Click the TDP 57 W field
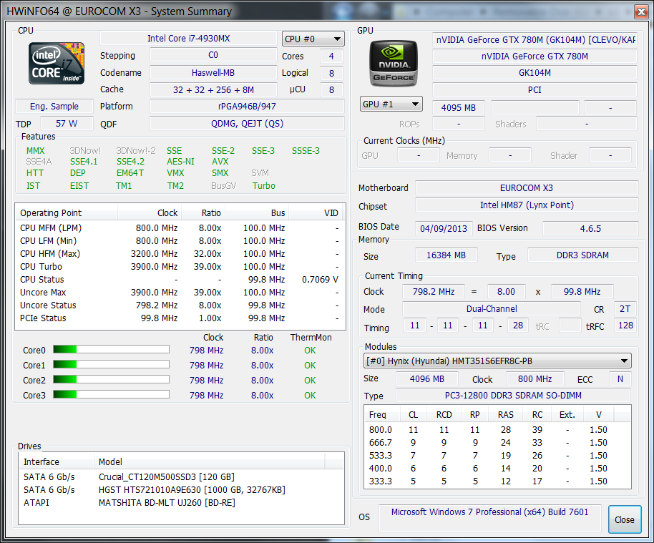 point(67,124)
